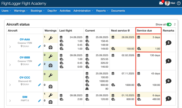Click Niel's profile avatar
This screenshot has height=108, width=182.
tap(167, 3)
